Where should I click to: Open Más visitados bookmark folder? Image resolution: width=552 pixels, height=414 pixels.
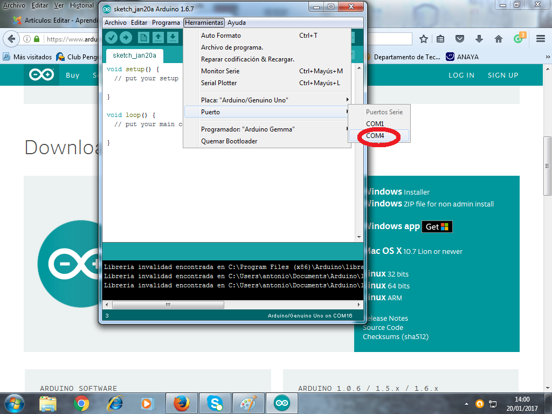click(x=27, y=57)
